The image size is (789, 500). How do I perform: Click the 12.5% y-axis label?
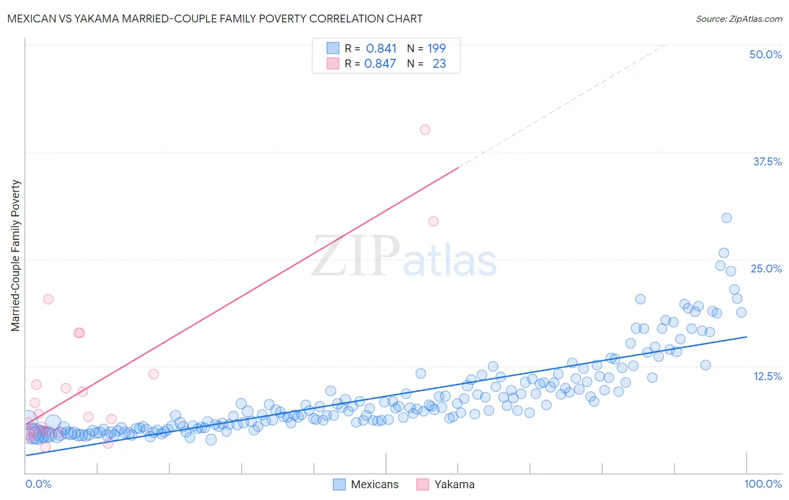[x=768, y=376]
